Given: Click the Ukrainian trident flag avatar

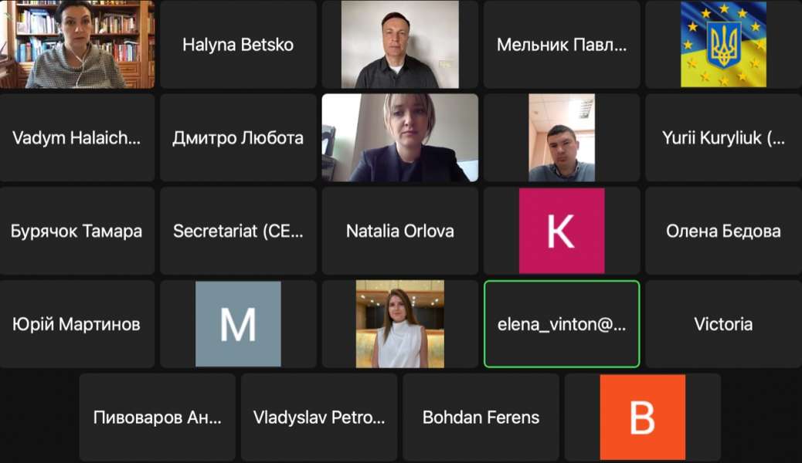Looking at the screenshot, I should [x=723, y=45].
